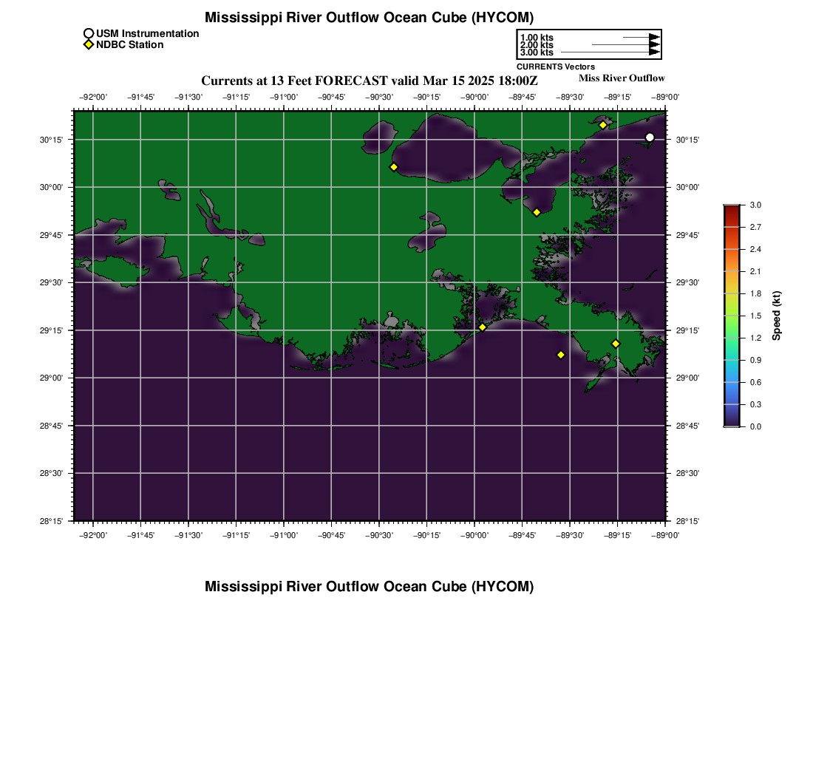
Task: Click the Speed (kt) color bar label
Action: coord(776,316)
